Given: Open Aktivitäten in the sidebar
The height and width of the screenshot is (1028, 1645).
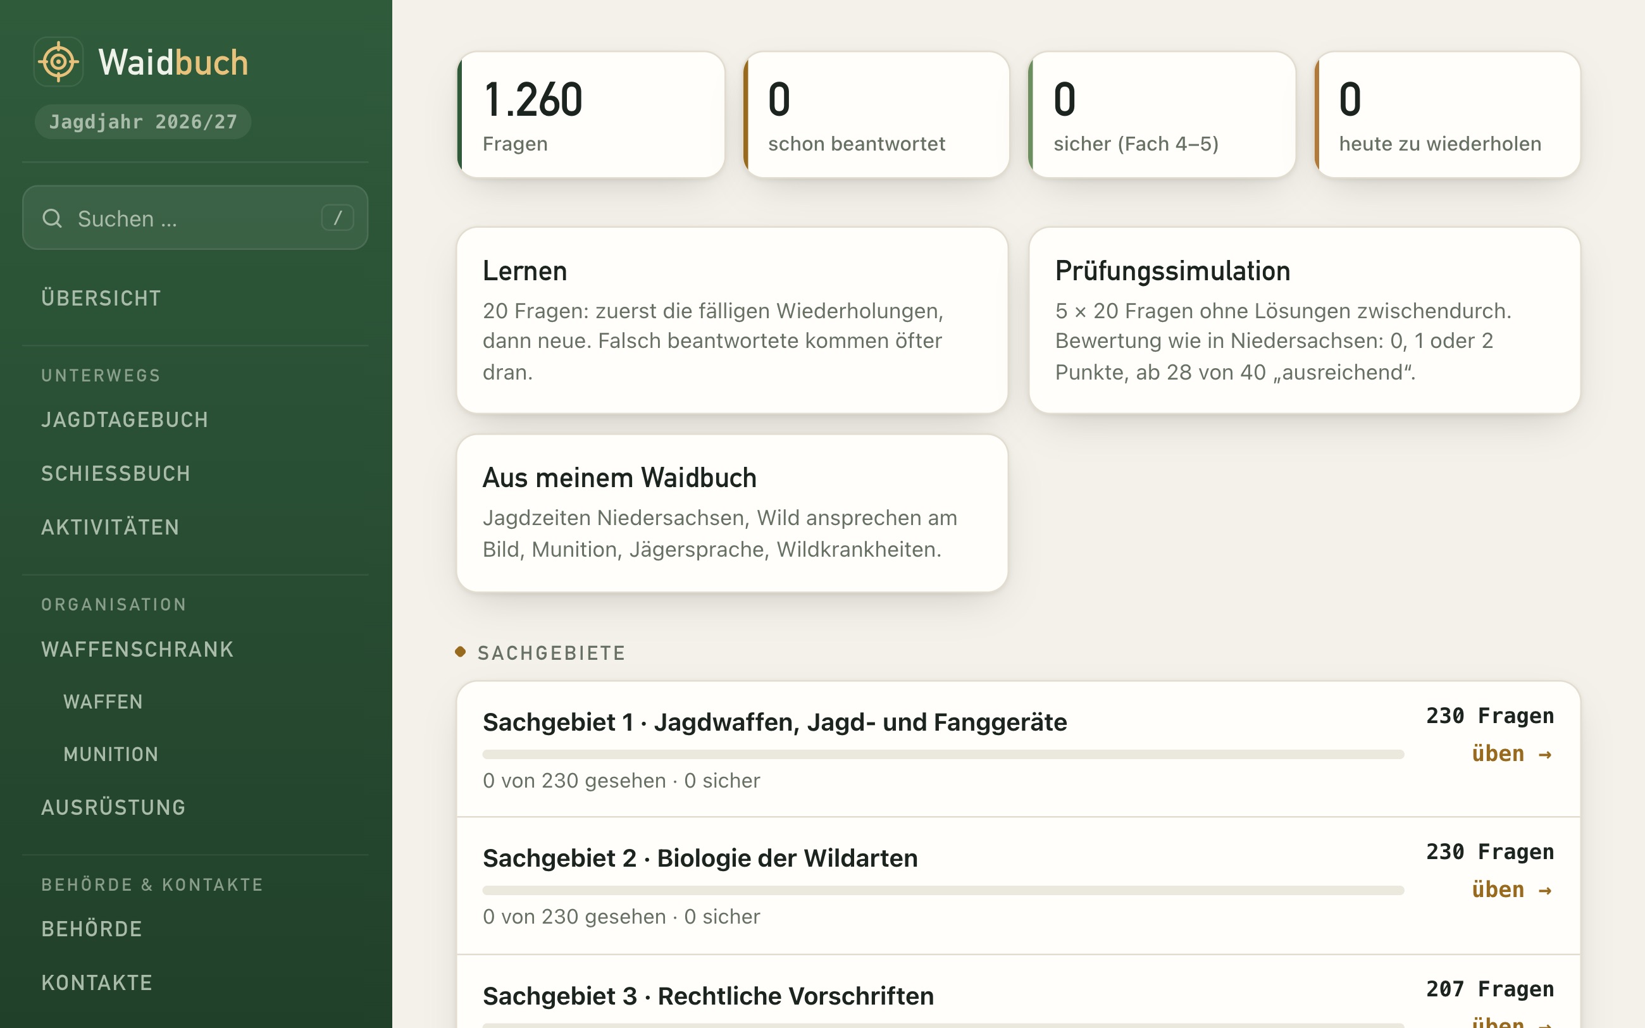Looking at the screenshot, I should [110, 527].
